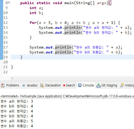Click the 'args' parameter on line 8
The image size is (134, 129).
tap(101, 3)
